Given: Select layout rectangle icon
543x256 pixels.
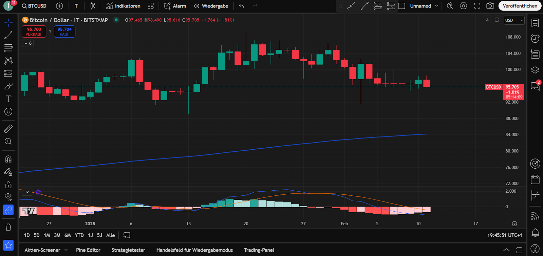Looking at the screenshot, I should point(402,6).
